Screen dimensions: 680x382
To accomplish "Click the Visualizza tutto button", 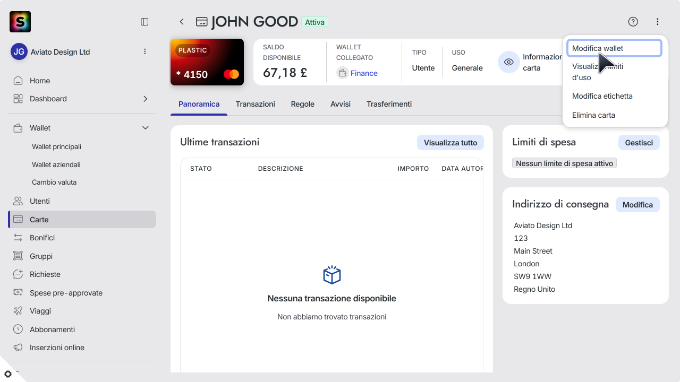I will [x=450, y=143].
